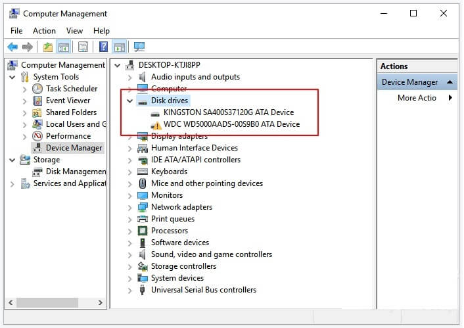This screenshot has height=328, width=464.
Task: Click the Shared Folders icon
Action: click(x=37, y=112)
